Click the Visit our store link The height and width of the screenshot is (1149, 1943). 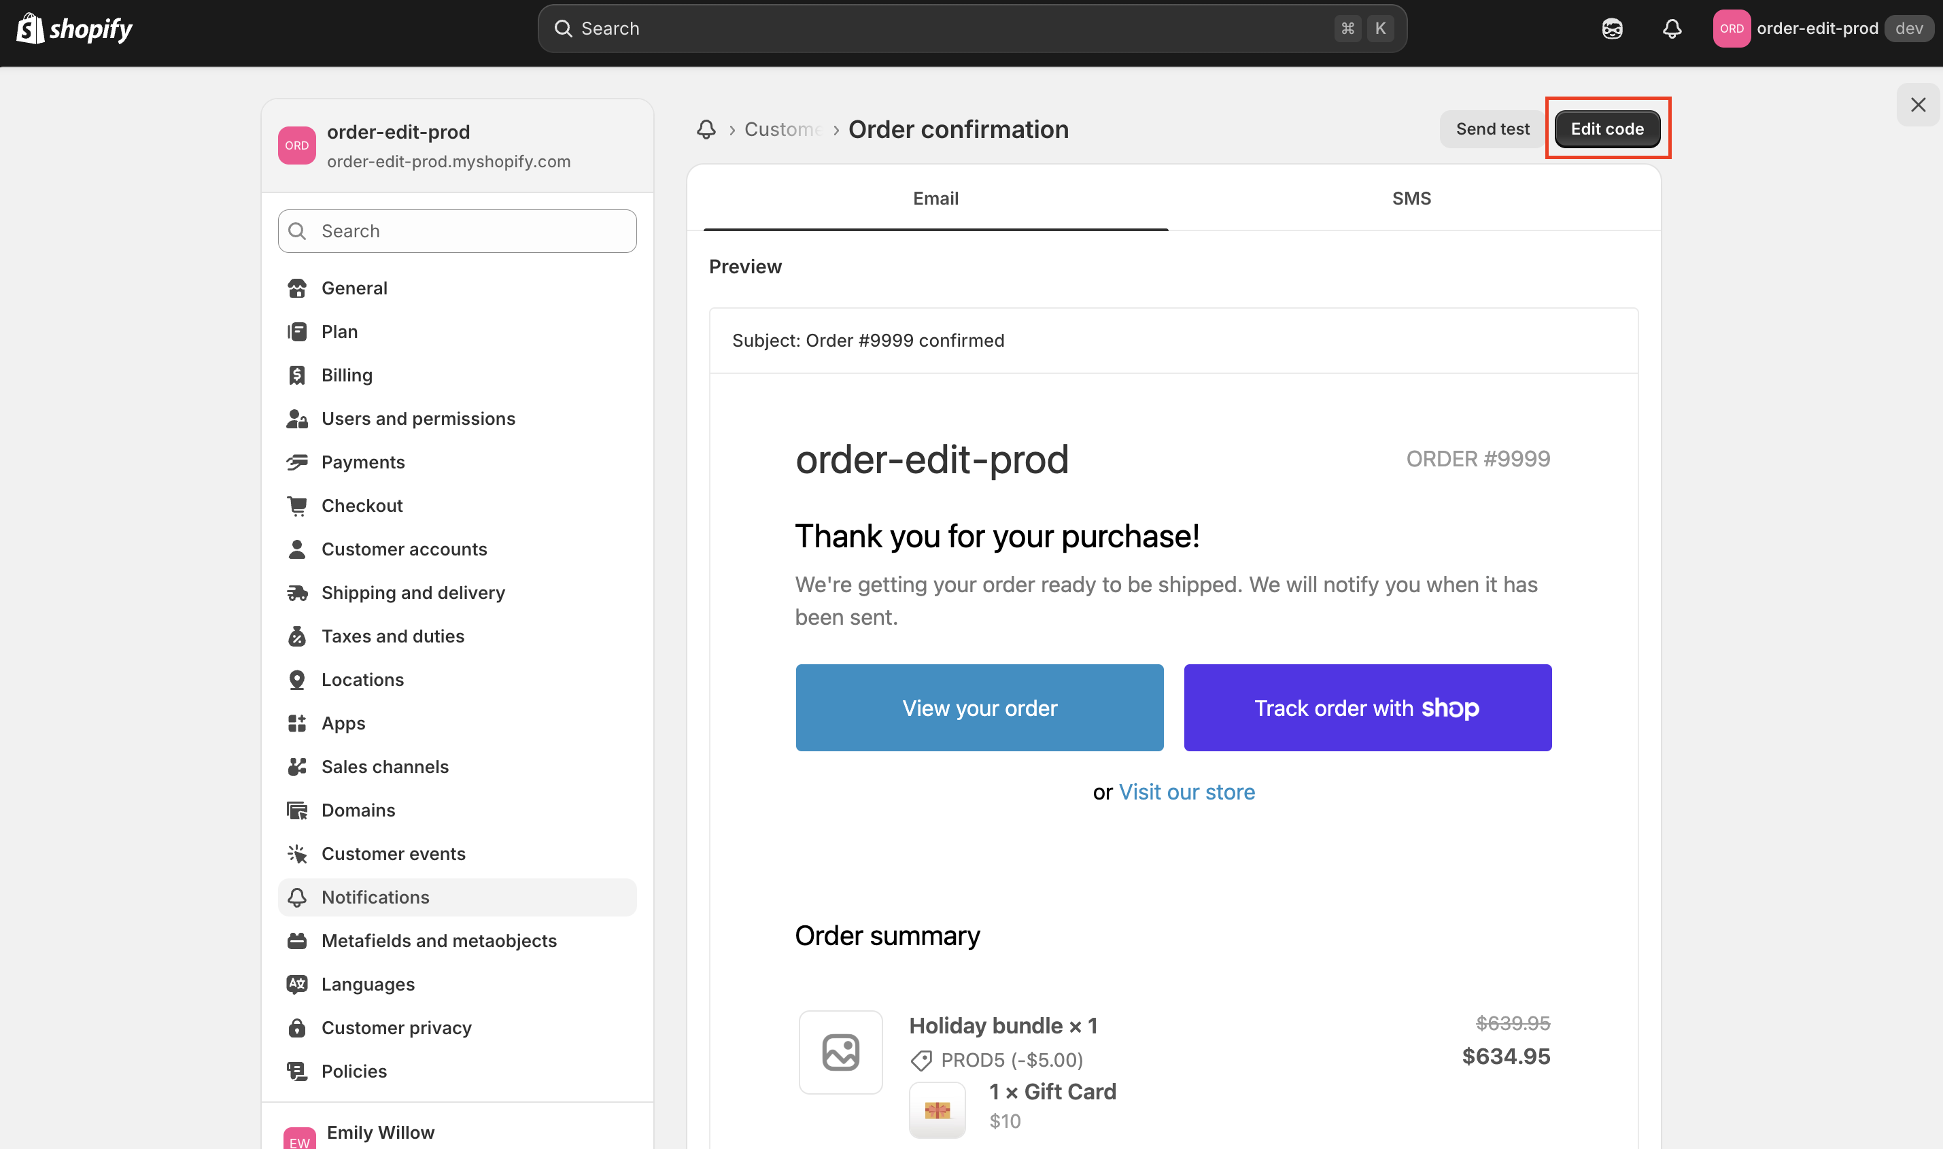1186,792
